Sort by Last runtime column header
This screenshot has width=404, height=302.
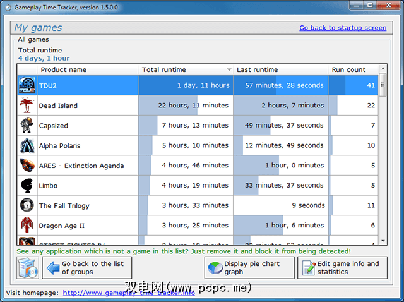(280, 69)
